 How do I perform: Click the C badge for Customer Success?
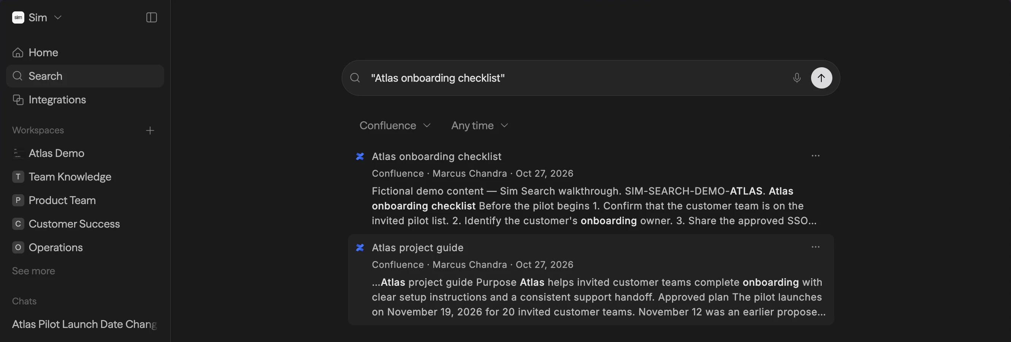click(x=18, y=224)
